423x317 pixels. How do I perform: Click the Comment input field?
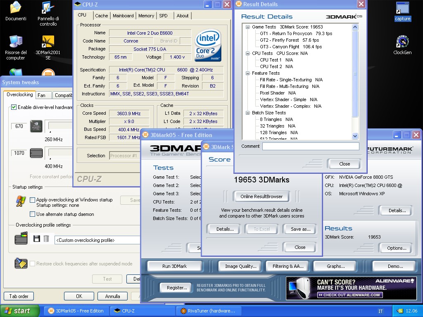coord(311,146)
